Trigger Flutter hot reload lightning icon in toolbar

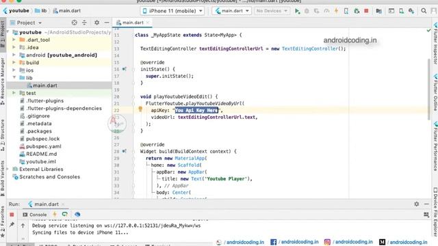tap(336, 11)
